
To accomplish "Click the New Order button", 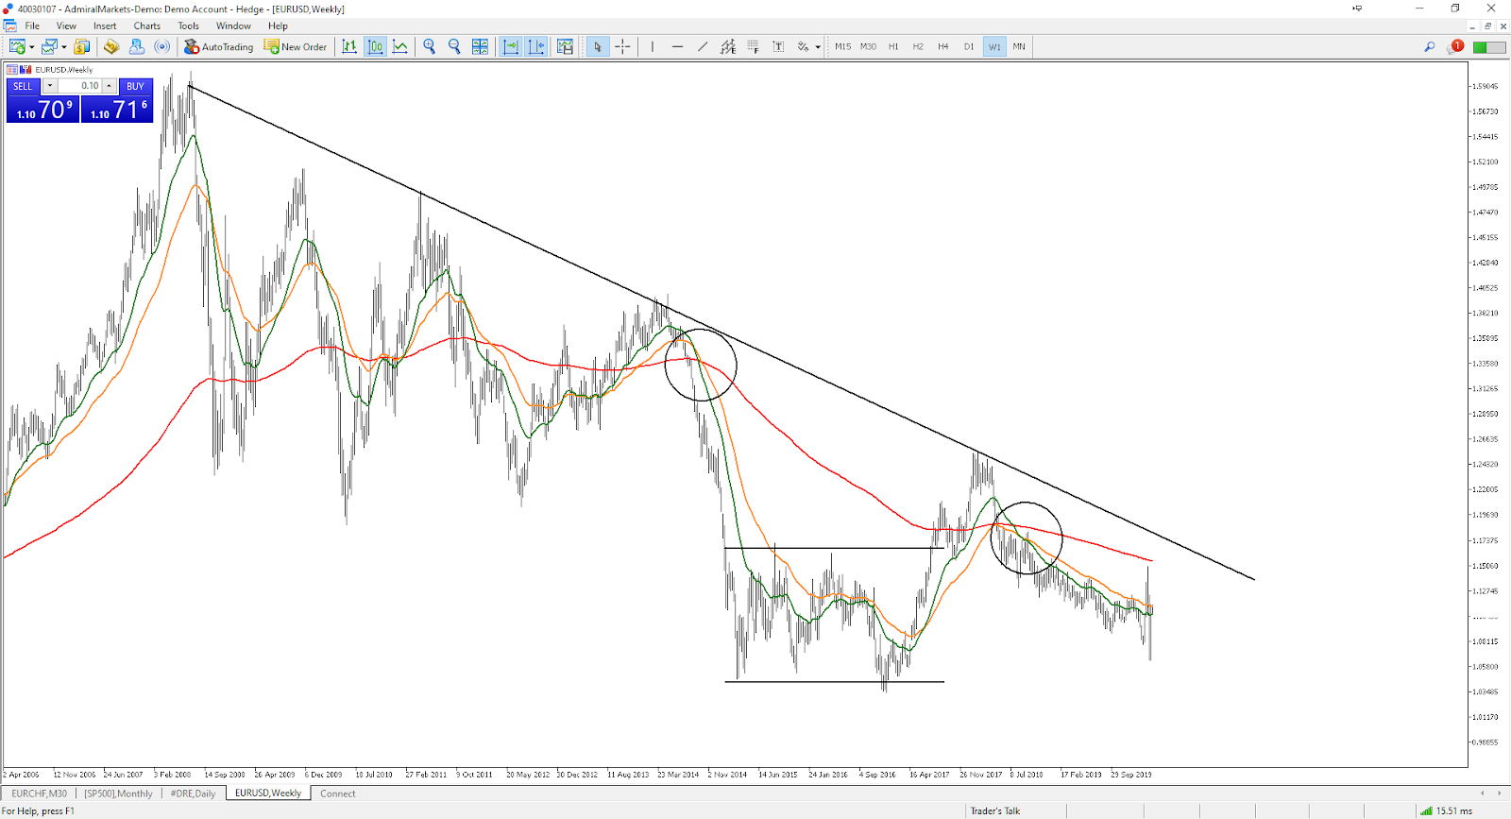I will [x=296, y=46].
